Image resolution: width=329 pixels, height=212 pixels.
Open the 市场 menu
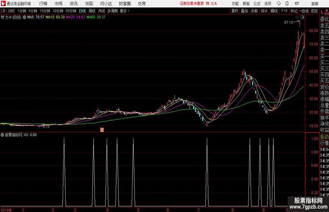click(59, 3)
